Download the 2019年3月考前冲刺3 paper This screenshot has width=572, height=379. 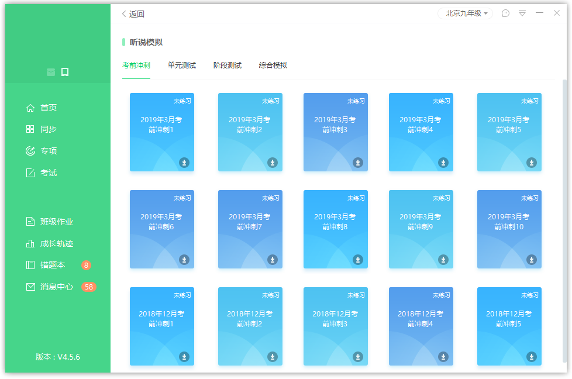(358, 163)
